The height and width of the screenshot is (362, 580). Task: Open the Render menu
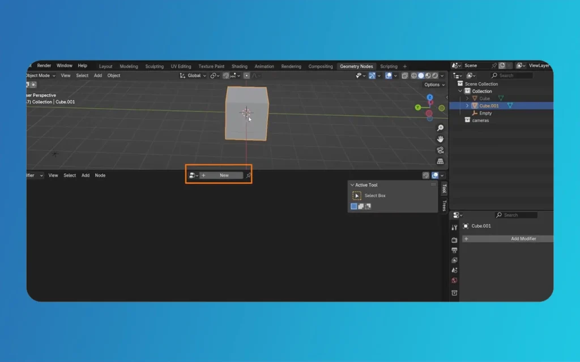pos(44,66)
